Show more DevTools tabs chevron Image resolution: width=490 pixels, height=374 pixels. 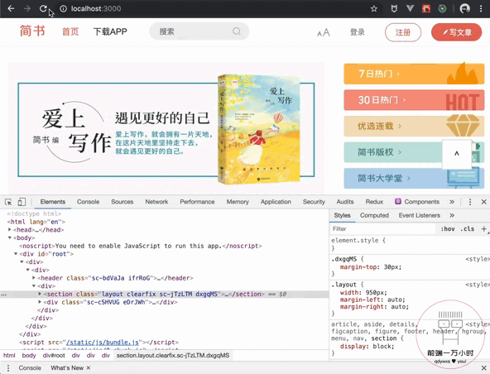[x=452, y=202]
